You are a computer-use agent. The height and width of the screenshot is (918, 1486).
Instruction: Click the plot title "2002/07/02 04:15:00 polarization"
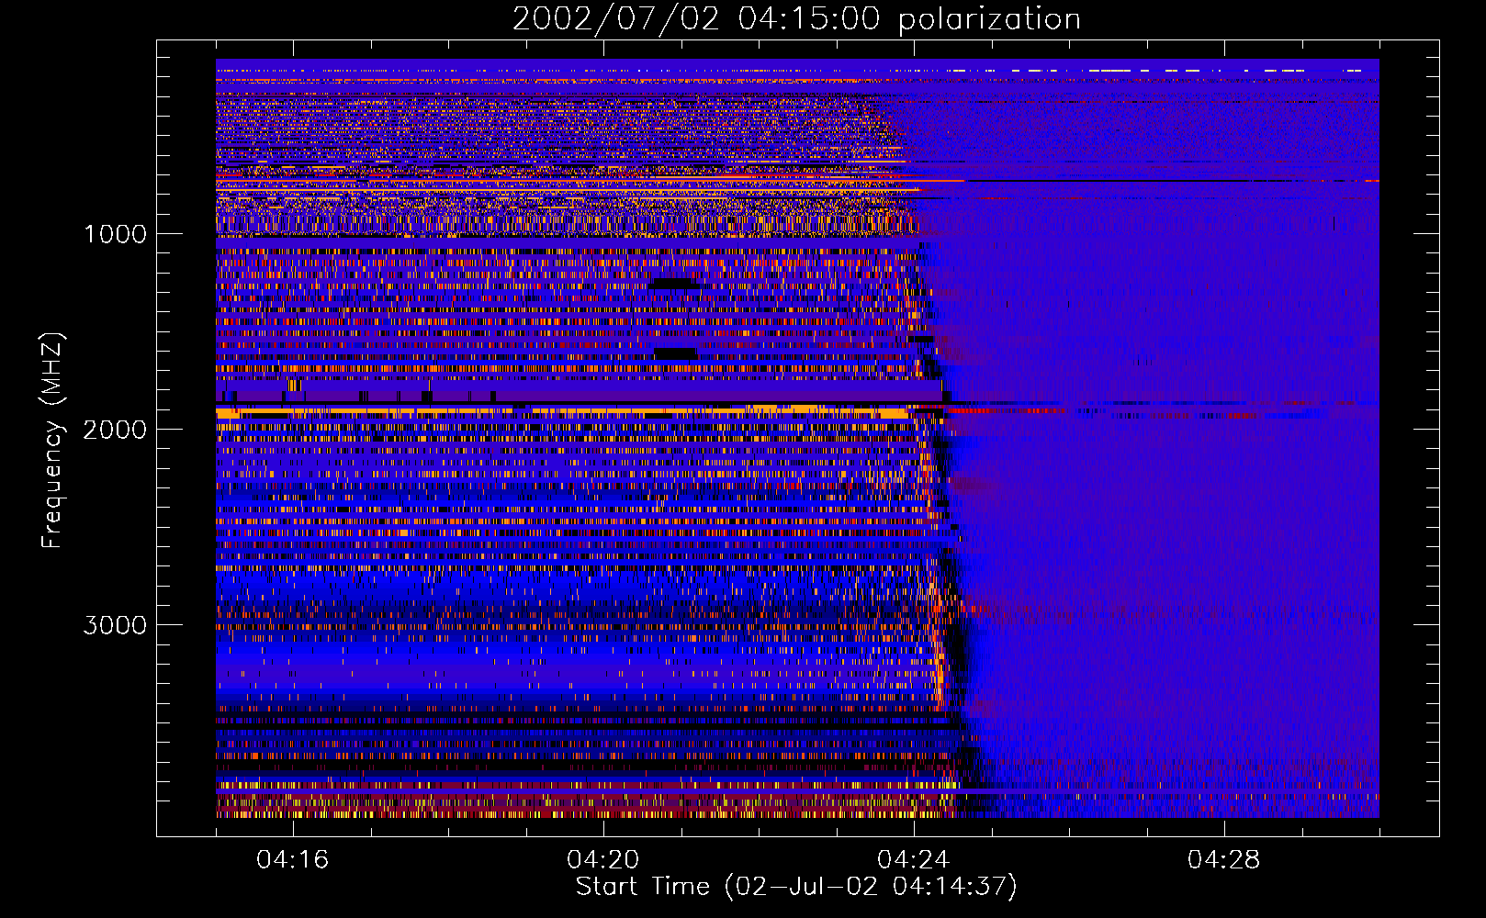point(796,19)
